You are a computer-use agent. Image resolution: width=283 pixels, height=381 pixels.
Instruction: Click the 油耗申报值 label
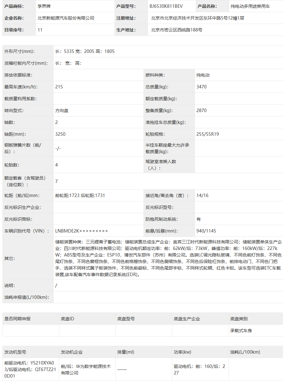[x=27, y=297]
